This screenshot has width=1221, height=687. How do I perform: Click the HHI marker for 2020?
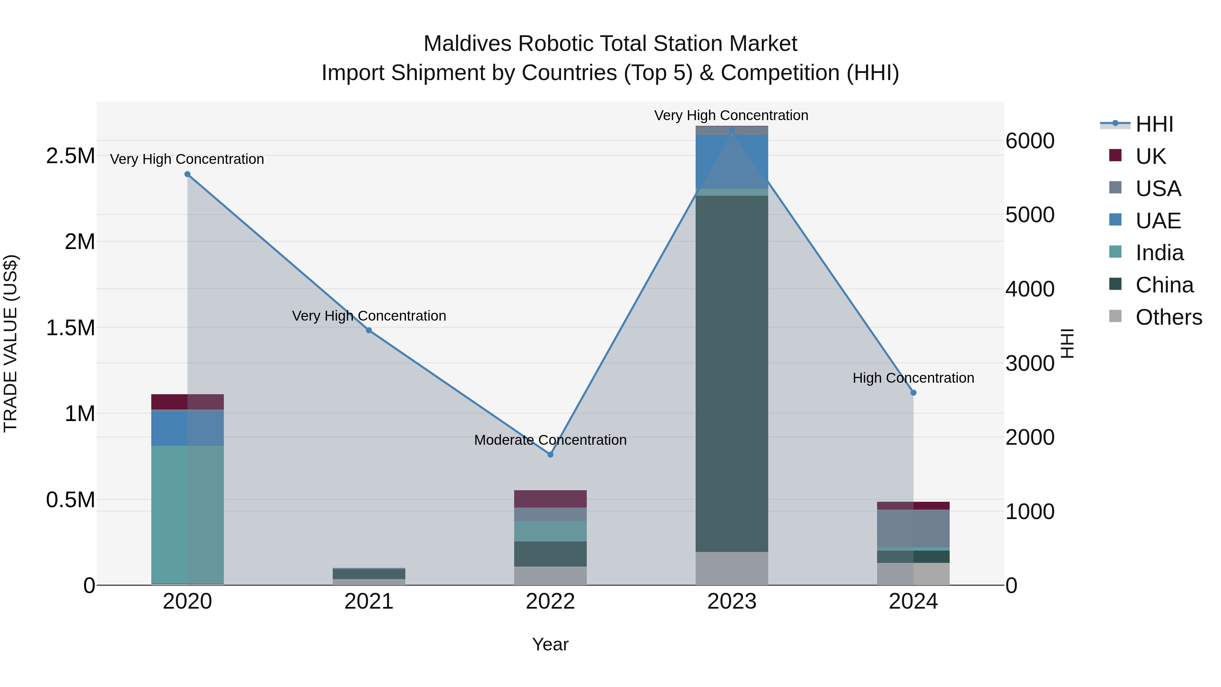pyautogui.click(x=187, y=174)
